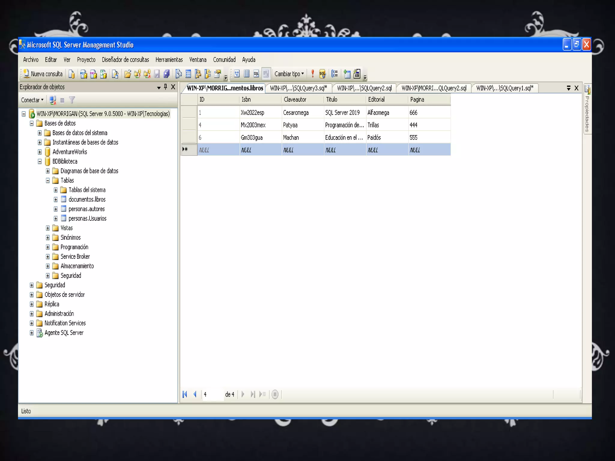Open the Herramientas menu

[169, 60]
